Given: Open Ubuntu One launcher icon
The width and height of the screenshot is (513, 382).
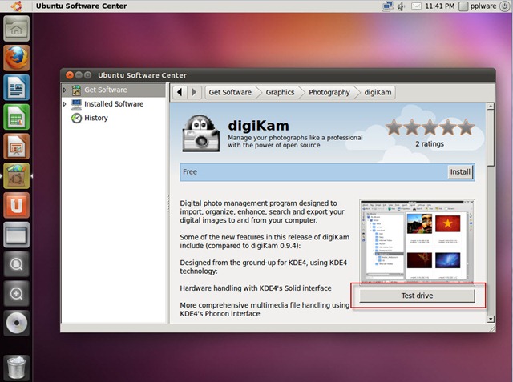Looking at the screenshot, I should [16, 205].
